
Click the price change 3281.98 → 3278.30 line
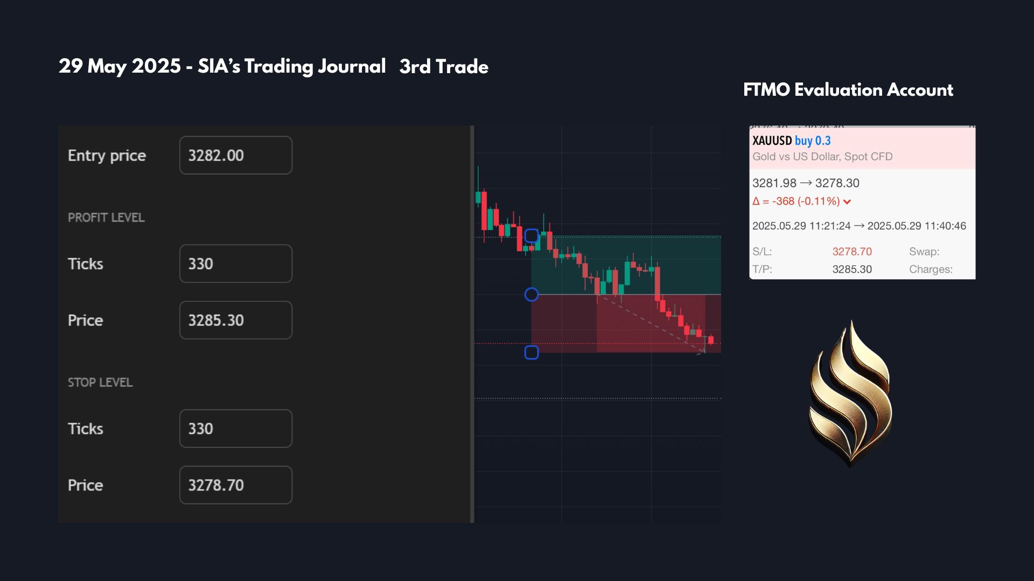(x=806, y=183)
